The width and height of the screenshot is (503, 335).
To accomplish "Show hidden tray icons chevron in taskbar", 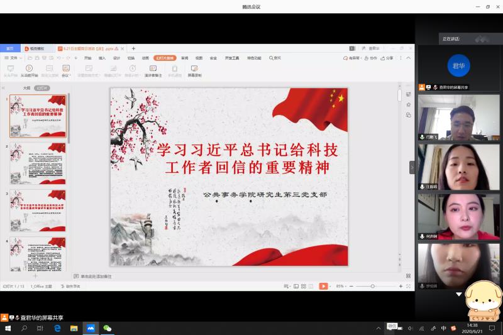I will coord(379,328).
